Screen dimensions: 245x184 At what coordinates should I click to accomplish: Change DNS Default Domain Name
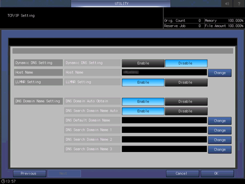point(220,121)
